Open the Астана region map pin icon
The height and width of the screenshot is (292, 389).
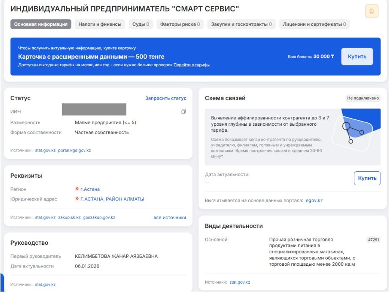coord(77,189)
